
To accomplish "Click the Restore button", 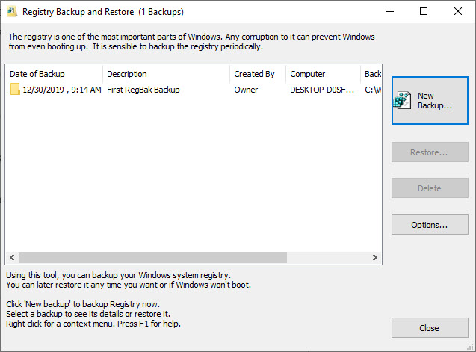I will tap(430, 152).
